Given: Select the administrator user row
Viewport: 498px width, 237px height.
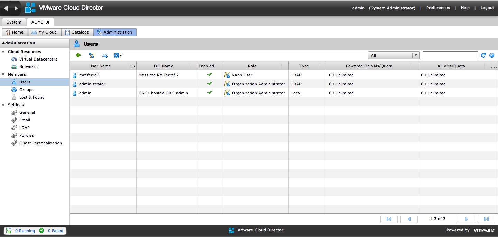Looking at the screenshot, I should [x=284, y=84].
